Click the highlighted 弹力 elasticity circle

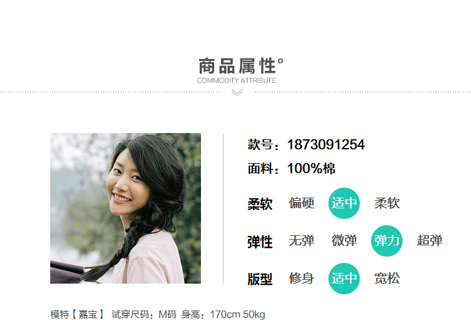coord(387,241)
